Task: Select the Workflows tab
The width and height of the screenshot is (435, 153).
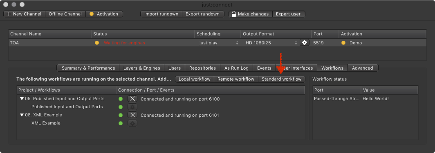Action: (332, 68)
